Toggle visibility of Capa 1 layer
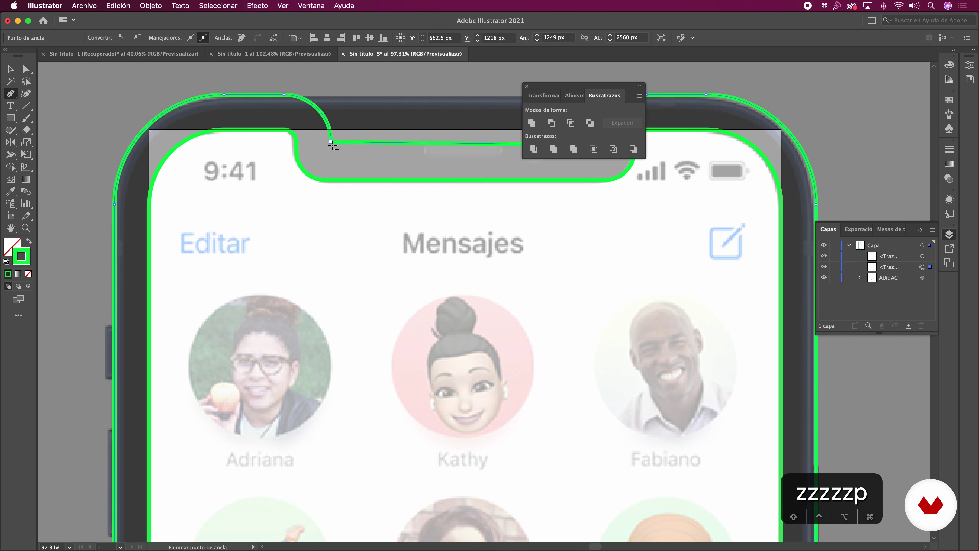 point(823,245)
